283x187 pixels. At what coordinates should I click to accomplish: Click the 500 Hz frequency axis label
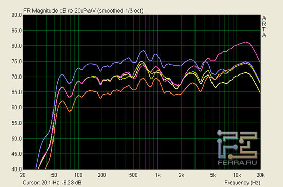coord(133,175)
